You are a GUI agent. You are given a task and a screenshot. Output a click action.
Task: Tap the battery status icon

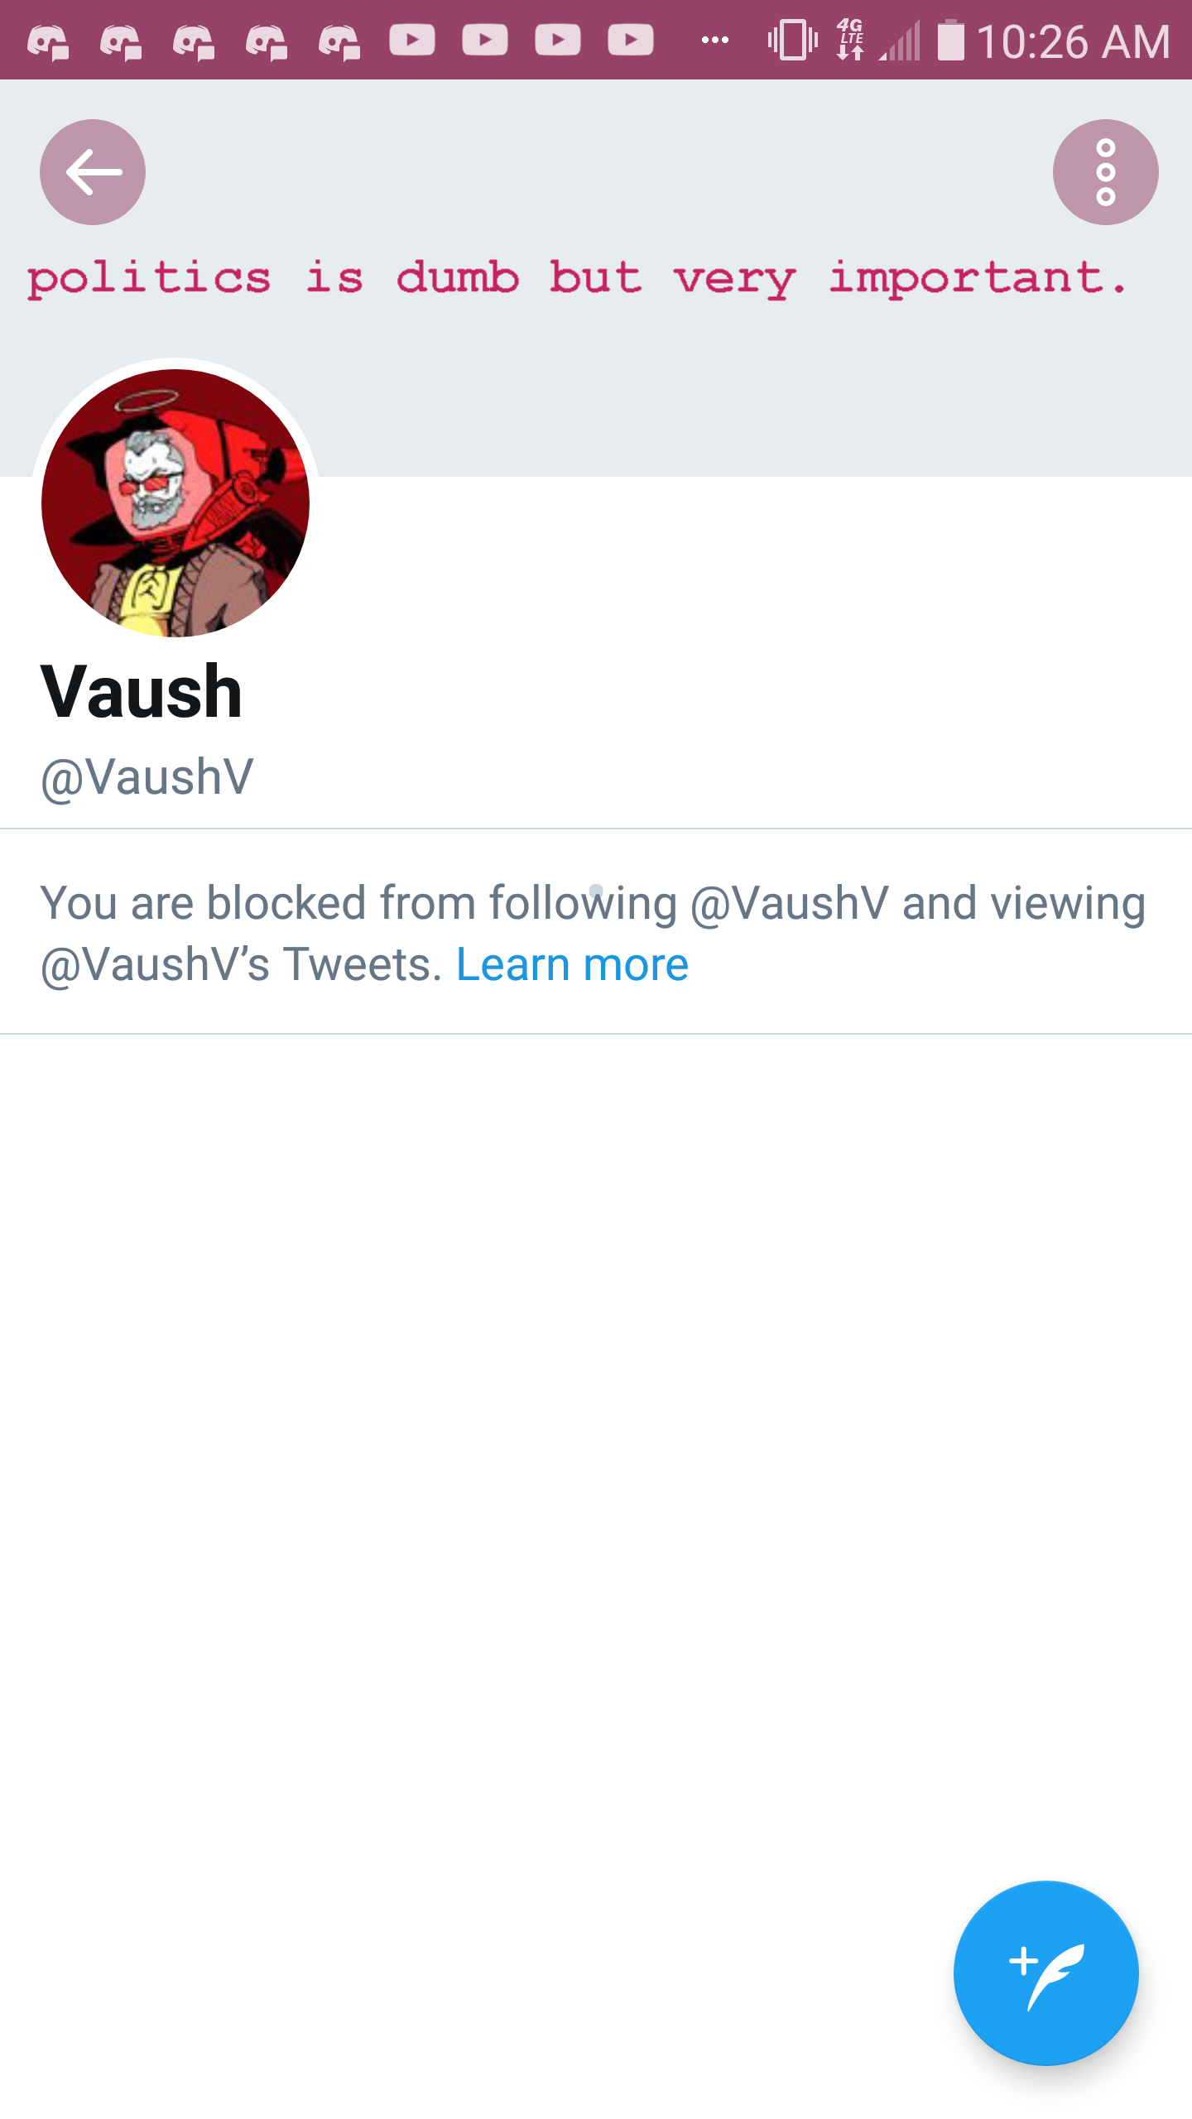click(x=951, y=40)
